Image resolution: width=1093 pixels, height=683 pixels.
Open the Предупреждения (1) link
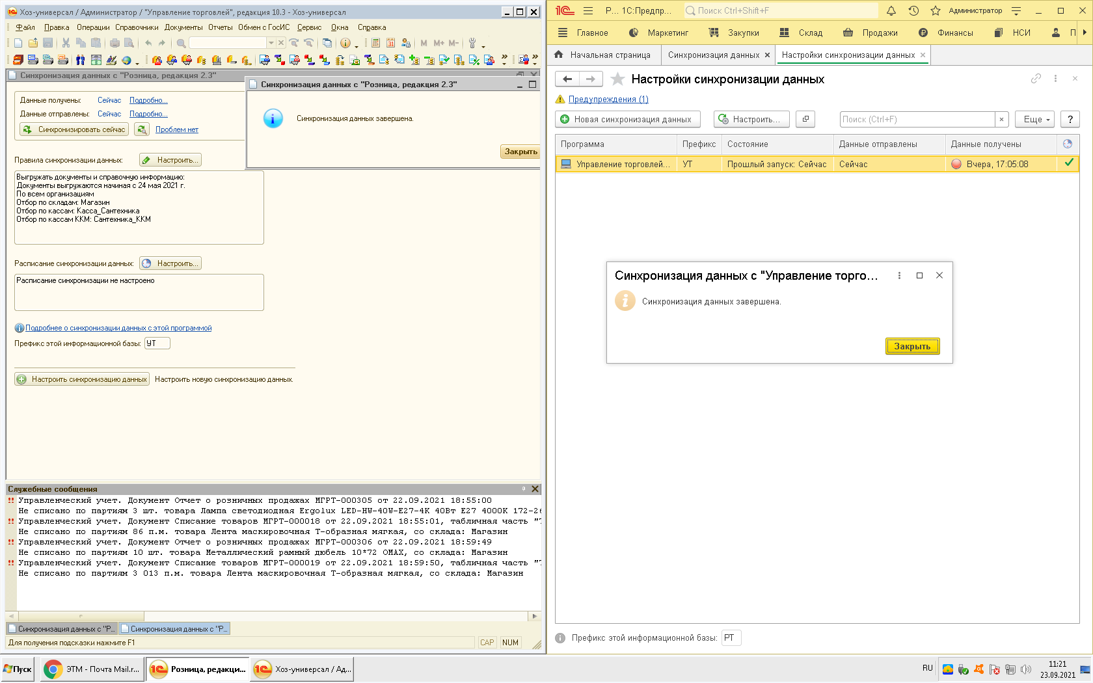coord(608,100)
